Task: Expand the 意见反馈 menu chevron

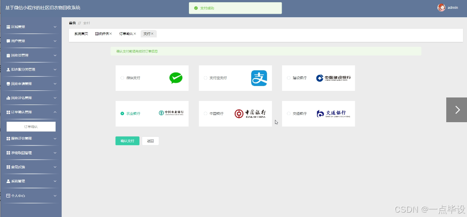Action: (55, 167)
